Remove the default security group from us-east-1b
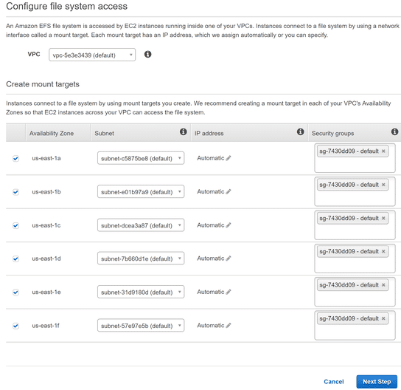 click(x=383, y=185)
